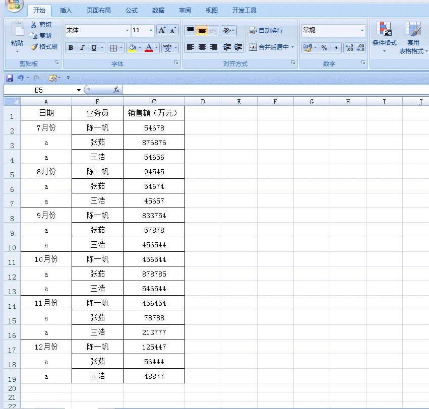Expand the font color dropdown arrow
This screenshot has width=429, height=409.
pyautogui.click(x=156, y=48)
